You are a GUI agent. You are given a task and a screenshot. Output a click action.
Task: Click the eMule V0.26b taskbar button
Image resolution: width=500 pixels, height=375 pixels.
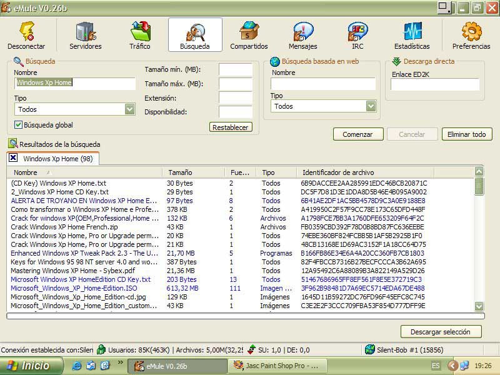pyautogui.click(x=177, y=366)
